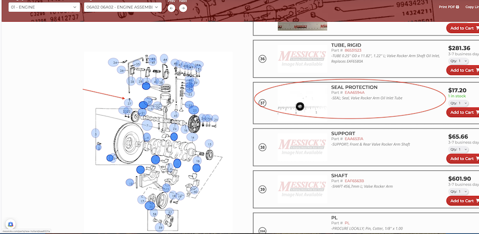479x234 pixels.
Task: Select hotspot 43 in the engine diagram
Action: click(x=156, y=82)
